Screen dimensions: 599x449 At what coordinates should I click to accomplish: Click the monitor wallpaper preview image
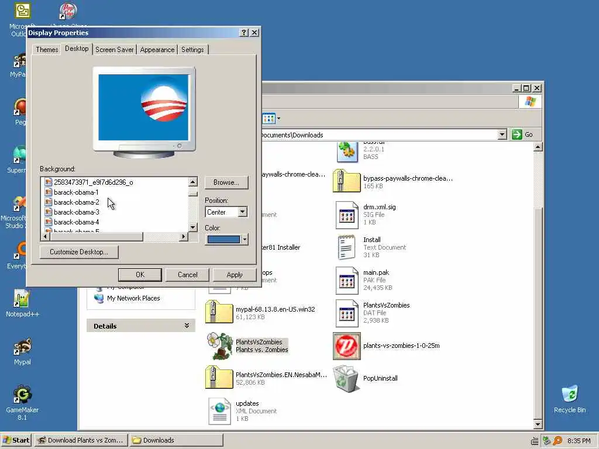coord(143,108)
